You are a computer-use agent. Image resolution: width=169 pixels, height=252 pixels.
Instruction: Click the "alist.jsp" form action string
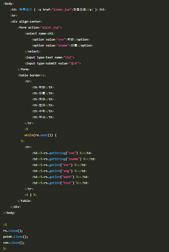(x=50, y=28)
